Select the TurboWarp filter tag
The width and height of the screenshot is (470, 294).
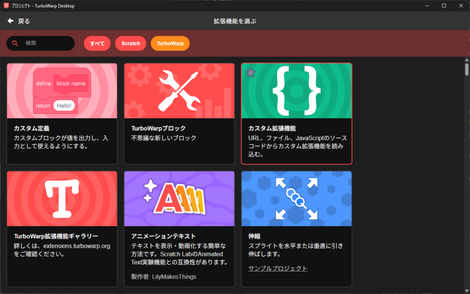(170, 44)
